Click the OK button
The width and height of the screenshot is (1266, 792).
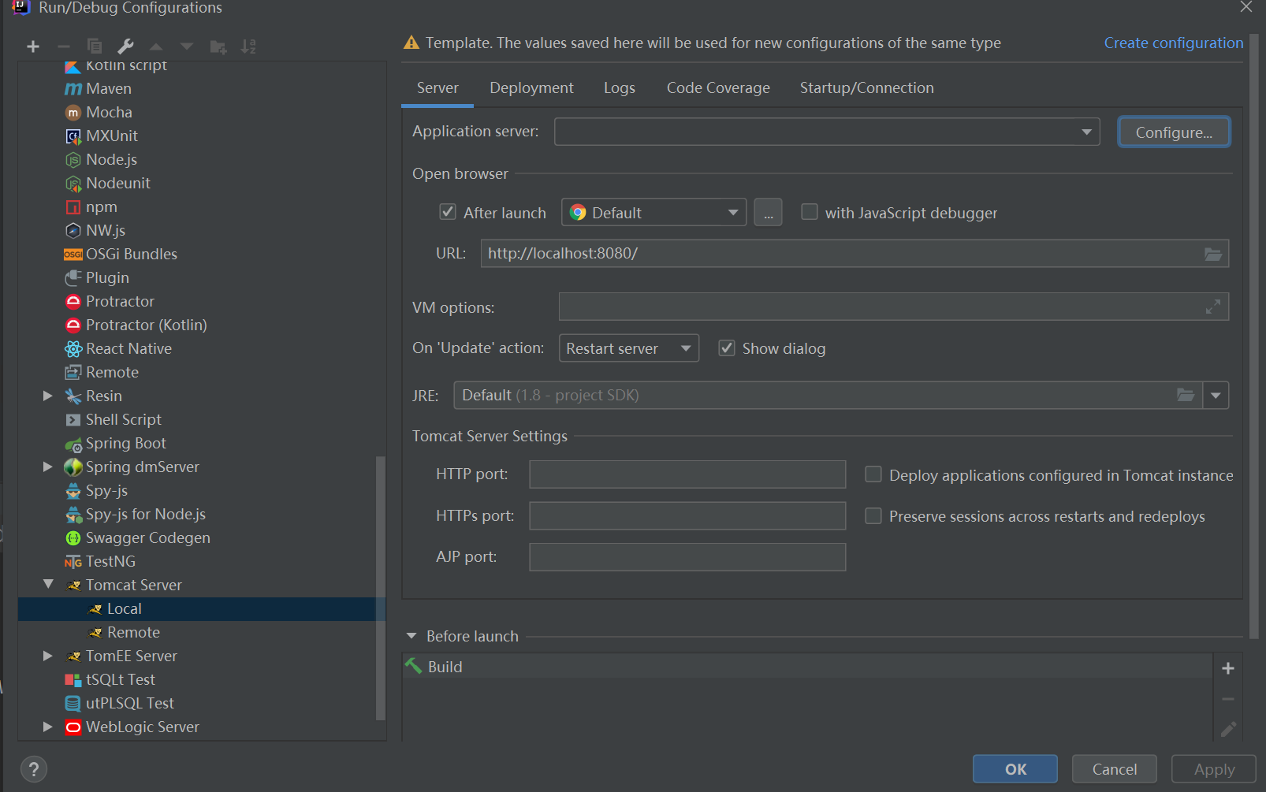[x=1015, y=769]
